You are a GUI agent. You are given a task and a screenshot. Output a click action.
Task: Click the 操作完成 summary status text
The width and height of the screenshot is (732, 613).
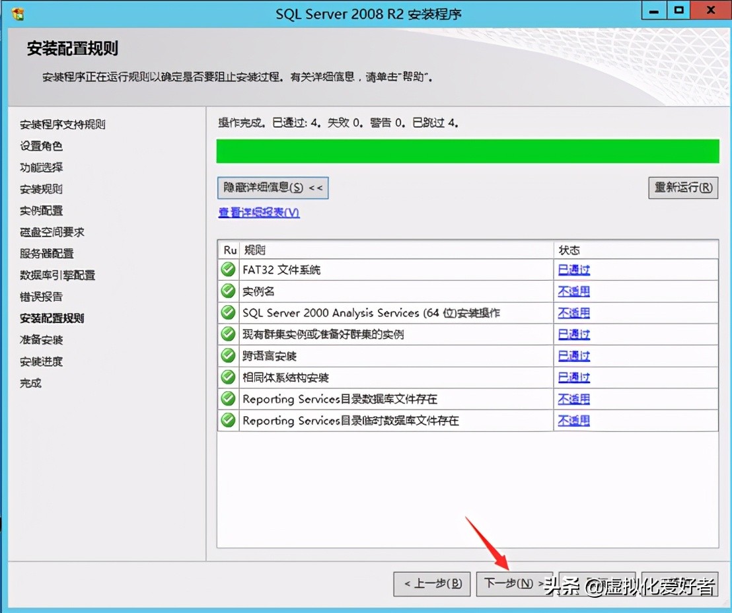338,123
